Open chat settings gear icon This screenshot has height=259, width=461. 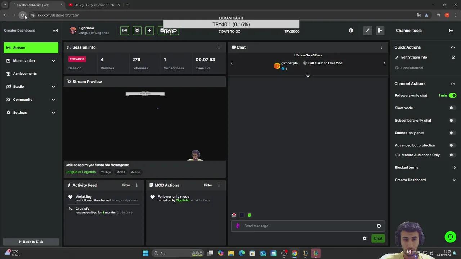coord(364,238)
